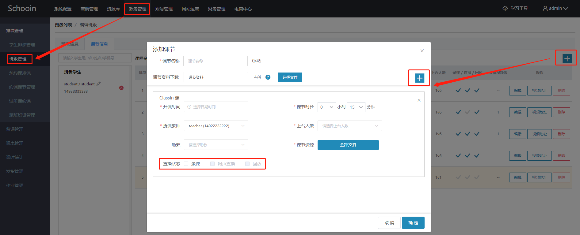580x235 pixels.
Task: Click the plus icon at top right of page
Action: [567, 58]
